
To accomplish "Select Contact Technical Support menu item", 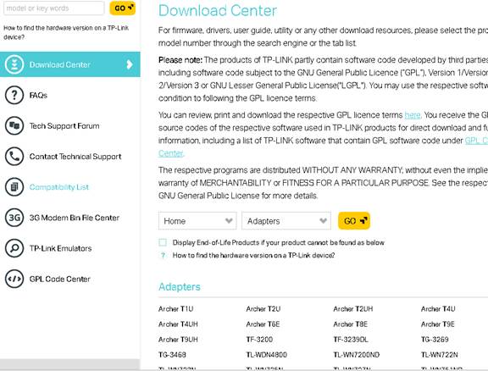I will pyautogui.click(x=75, y=156).
